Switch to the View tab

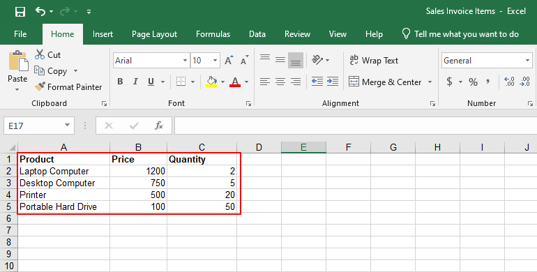(x=338, y=34)
